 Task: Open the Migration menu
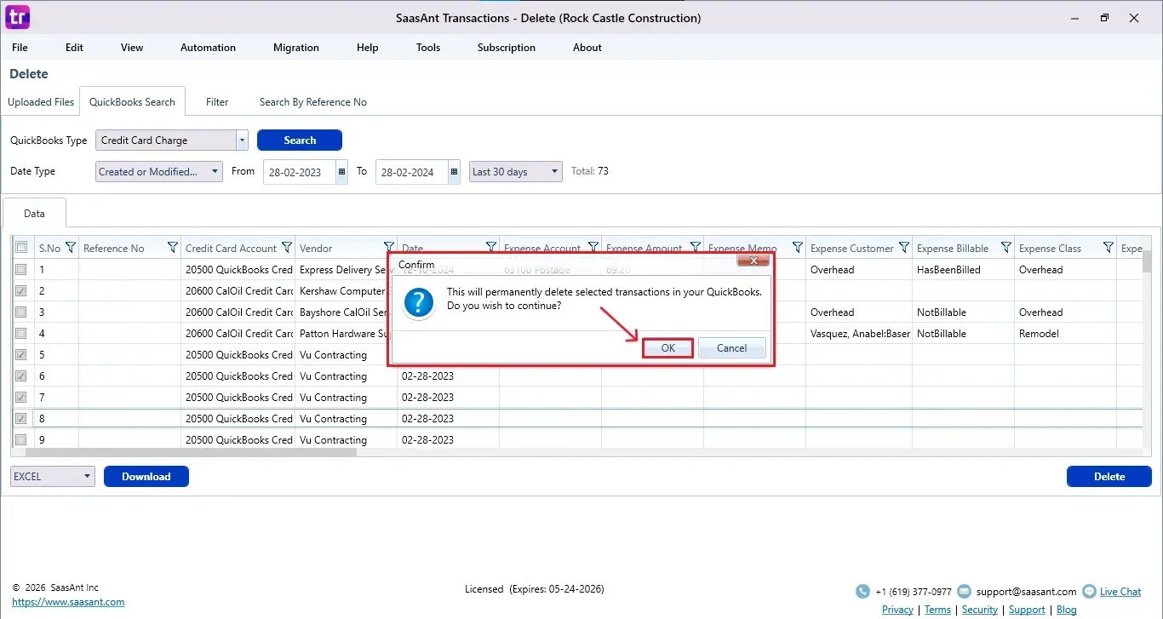coord(296,48)
